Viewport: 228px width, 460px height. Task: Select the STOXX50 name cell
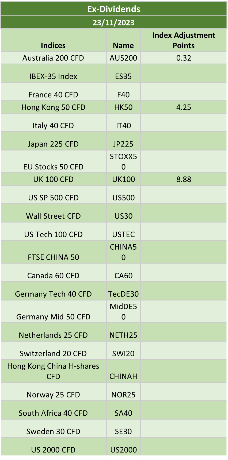point(123,161)
